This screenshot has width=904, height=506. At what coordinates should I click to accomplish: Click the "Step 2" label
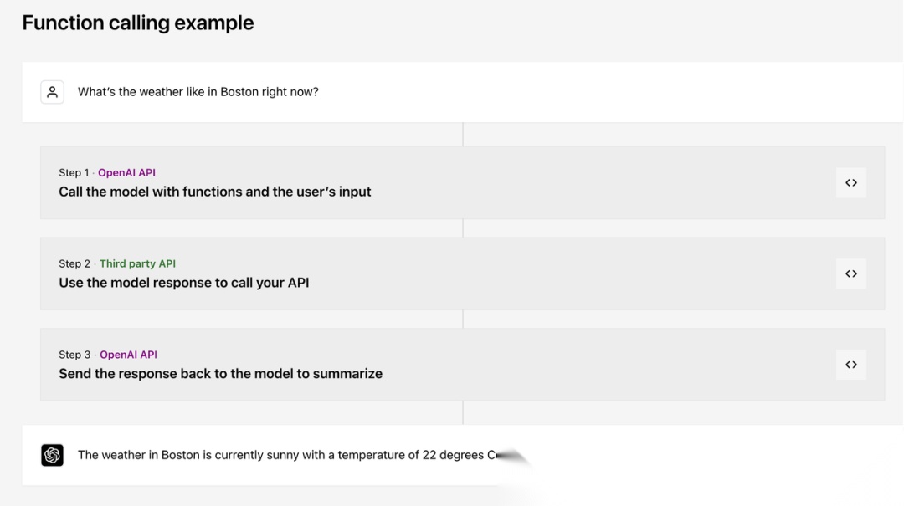click(74, 263)
